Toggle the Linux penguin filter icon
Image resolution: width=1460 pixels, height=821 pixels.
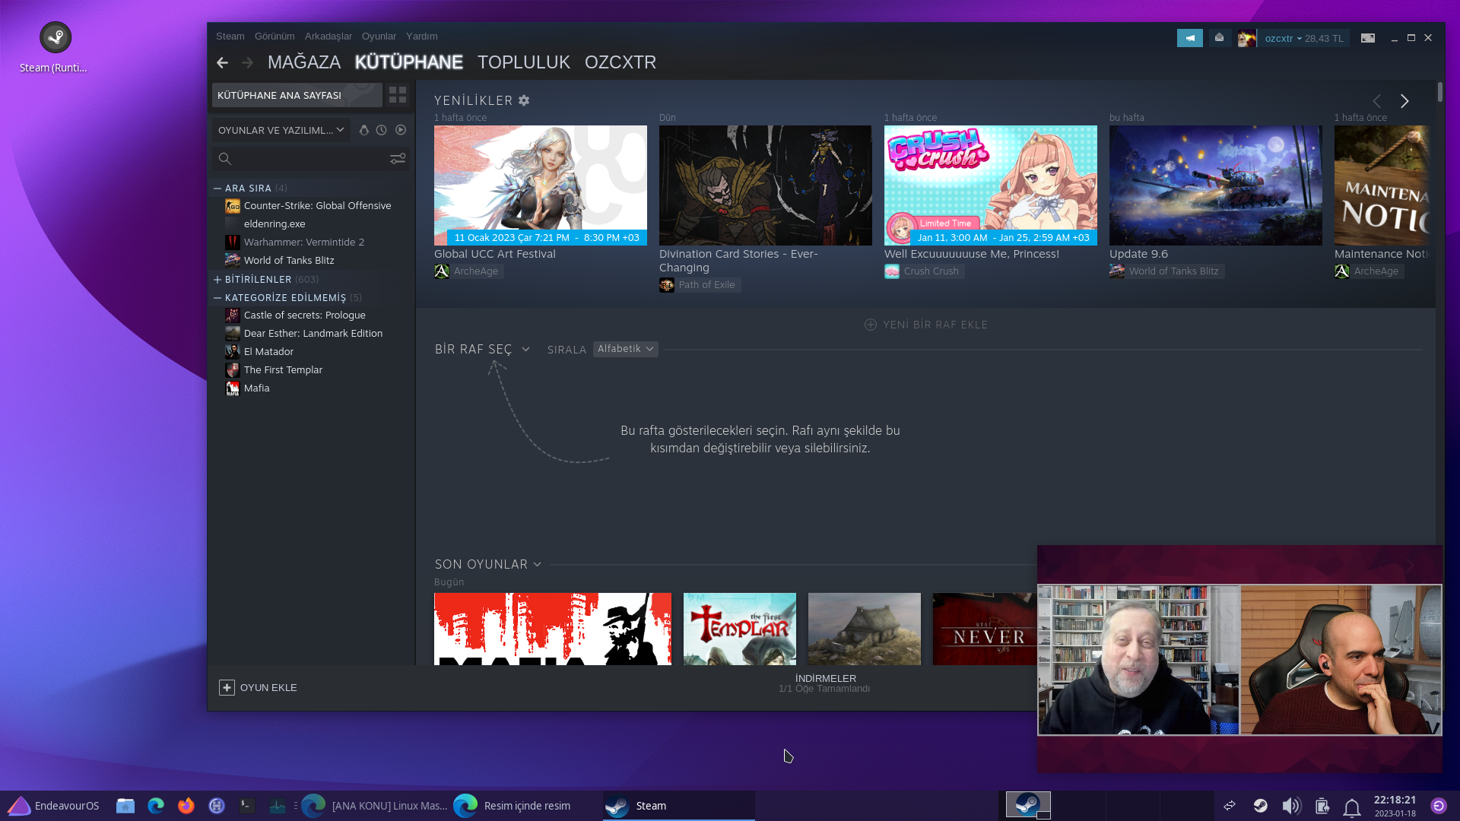tap(364, 130)
